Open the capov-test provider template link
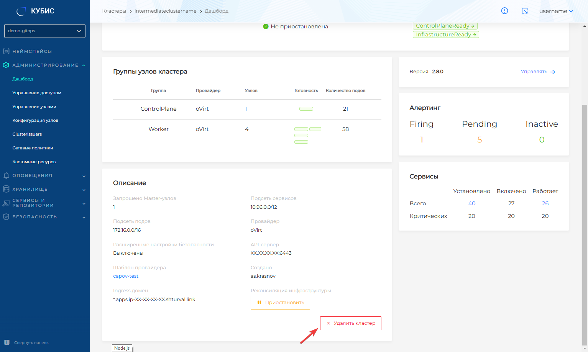This screenshot has height=352, width=588. [126, 276]
